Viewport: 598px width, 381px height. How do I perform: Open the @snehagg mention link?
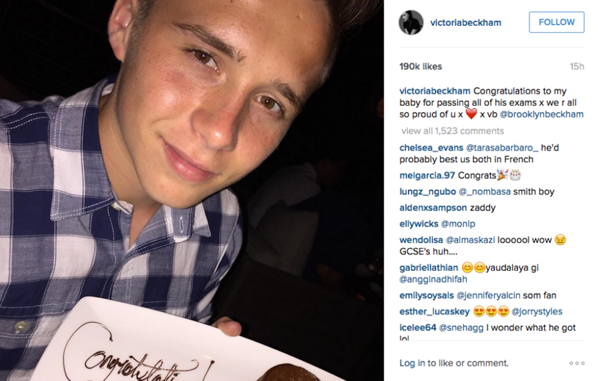point(461,328)
